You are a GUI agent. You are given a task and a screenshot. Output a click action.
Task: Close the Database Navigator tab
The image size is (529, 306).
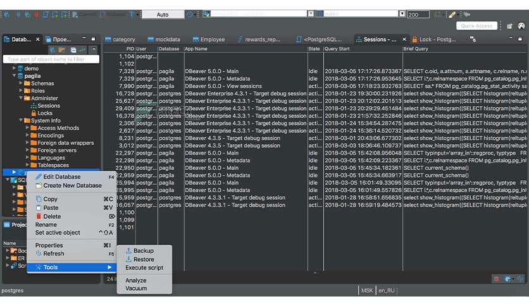(x=38, y=39)
